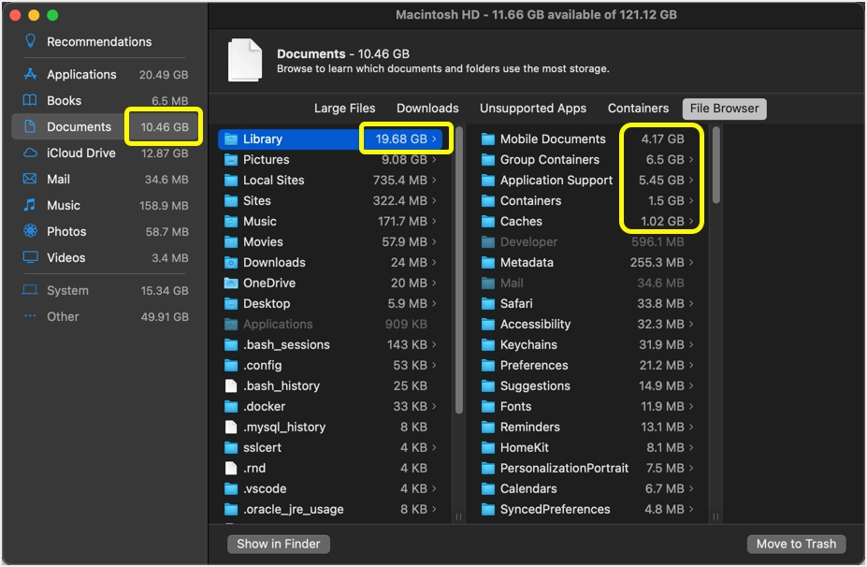
Task: Click Show in Finder button
Action: (x=278, y=544)
